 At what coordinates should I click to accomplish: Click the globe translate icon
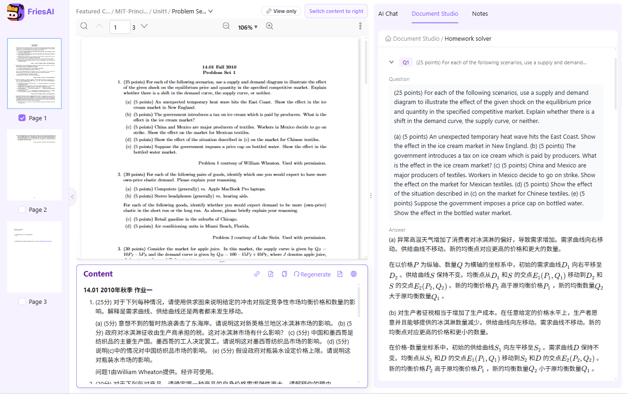354,274
